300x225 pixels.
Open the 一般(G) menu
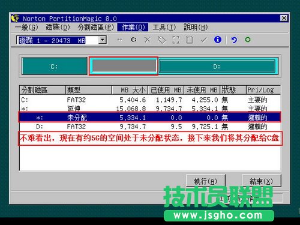26,27
